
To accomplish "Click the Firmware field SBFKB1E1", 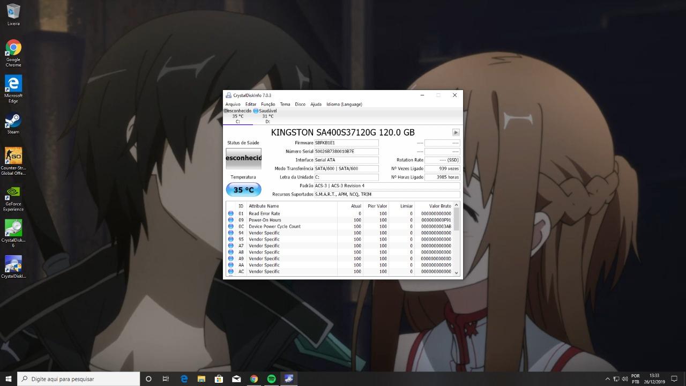I will 346,143.
